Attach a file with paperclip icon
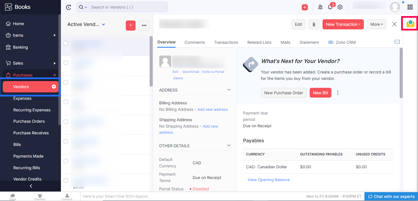Viewport: 418px width, 201px height. (x=314, y=24)
